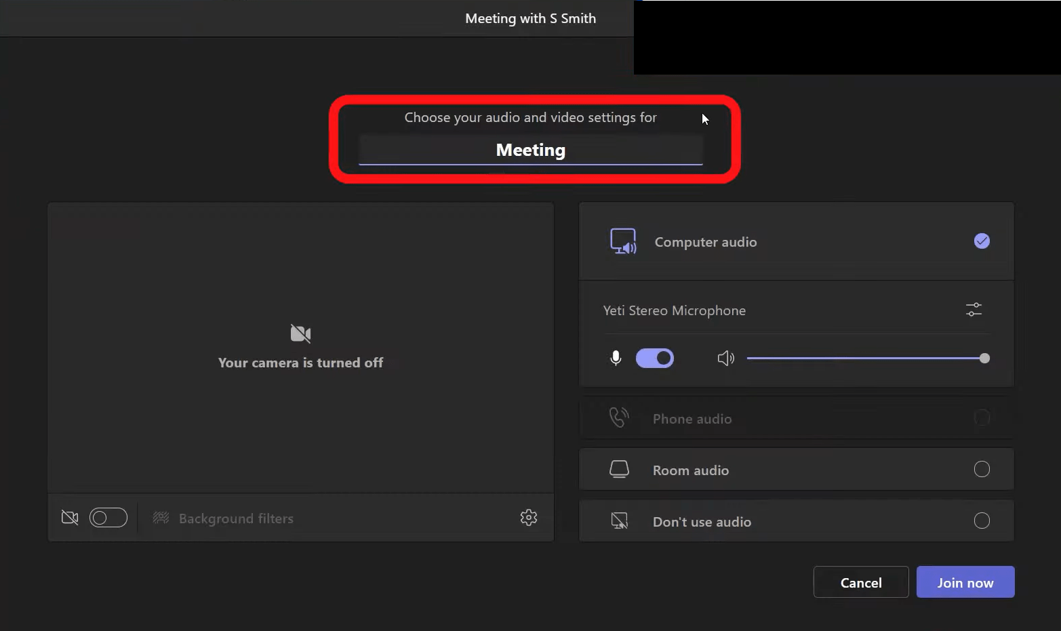Select Computer audio checkmark option

pyautogui.click(x=982, y=241)
